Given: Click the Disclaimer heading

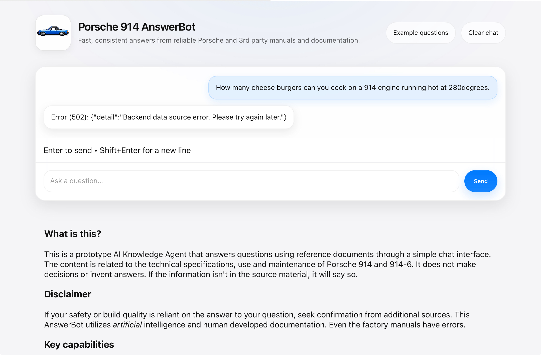Looking at the screenshot, I should (x=68, y=294).
